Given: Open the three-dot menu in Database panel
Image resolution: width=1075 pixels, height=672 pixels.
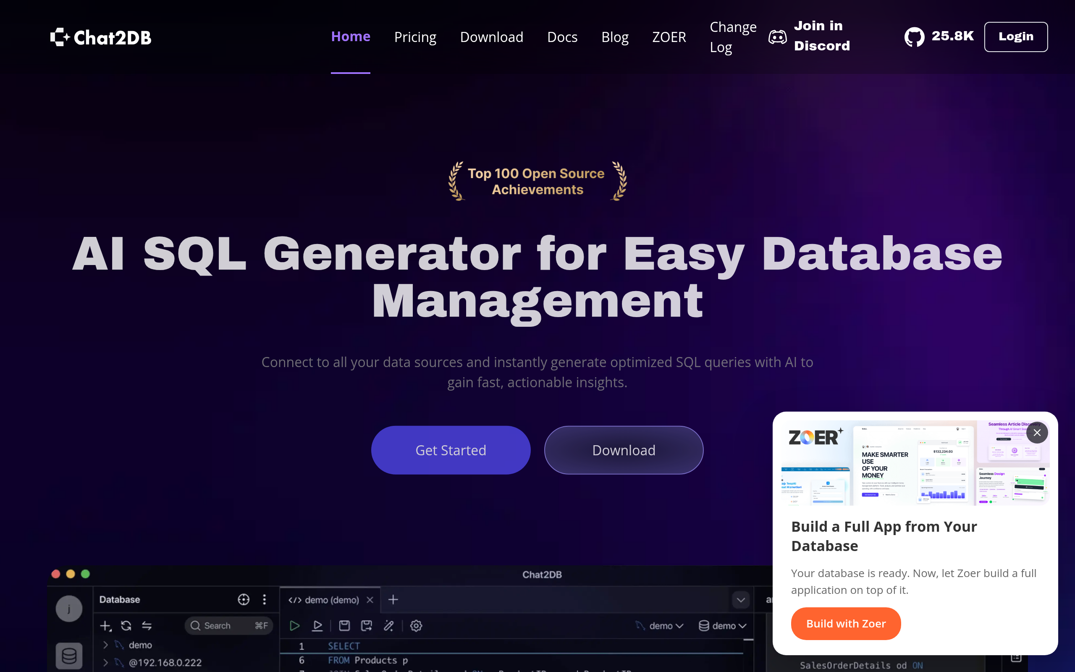Looking at the screenshot, I should click(264, 600).
